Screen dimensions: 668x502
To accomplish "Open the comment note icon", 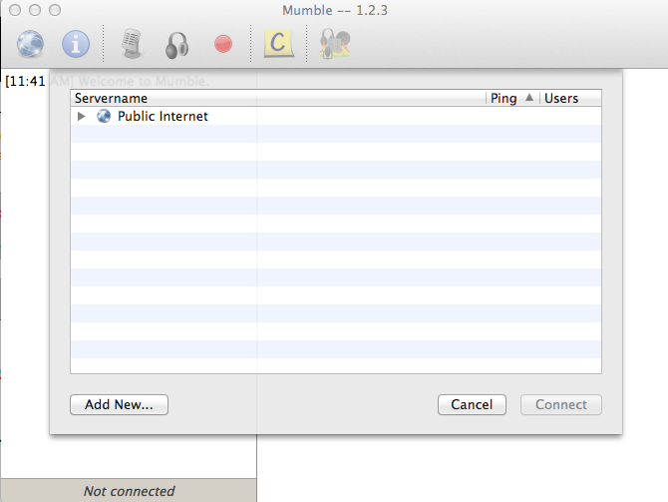I will click(x=278, y=43).
